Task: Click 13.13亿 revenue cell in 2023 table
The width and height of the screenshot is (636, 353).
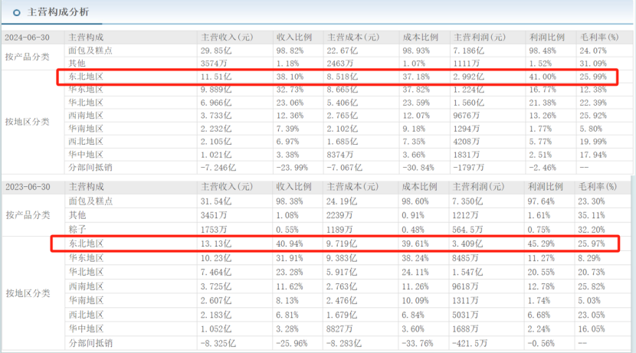Action: point(216,244)
